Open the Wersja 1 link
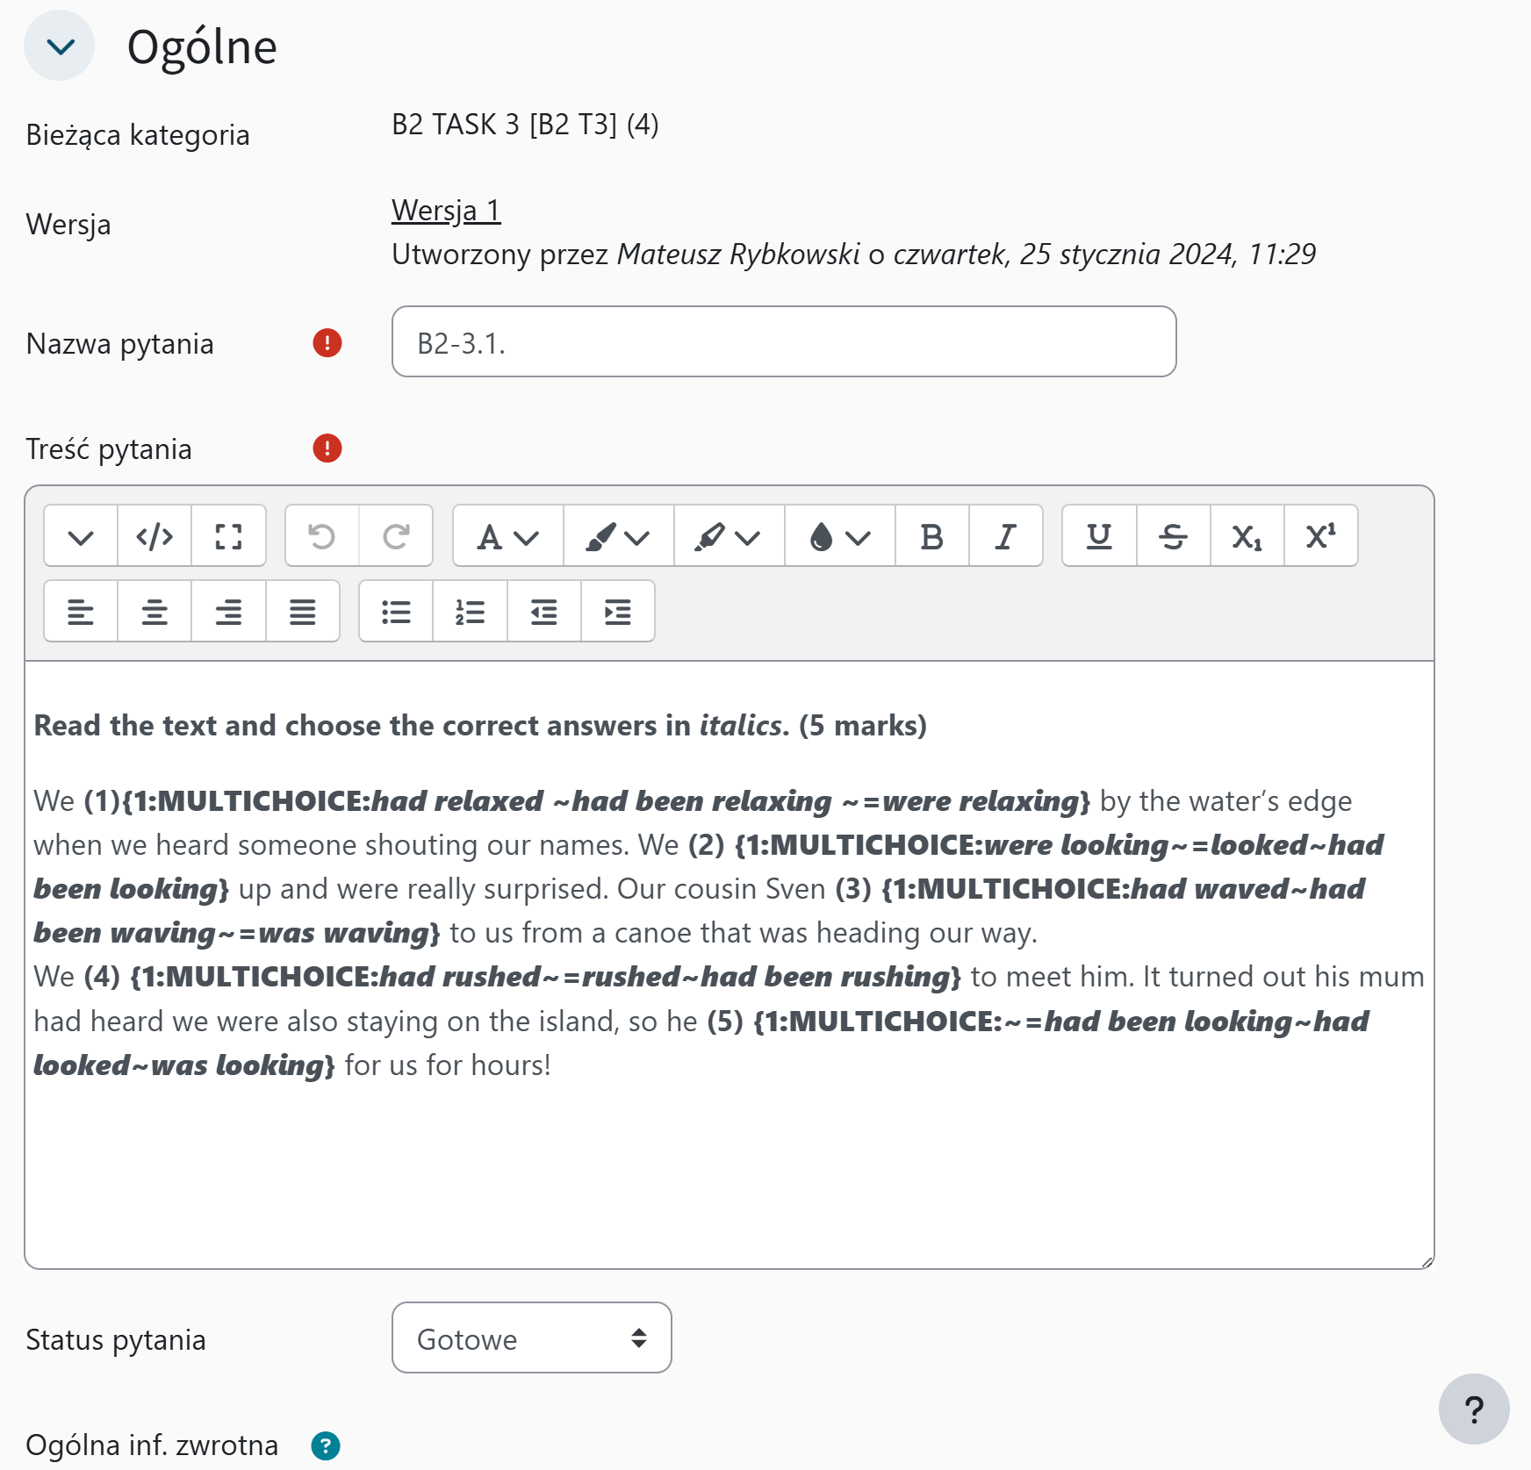 446,211
